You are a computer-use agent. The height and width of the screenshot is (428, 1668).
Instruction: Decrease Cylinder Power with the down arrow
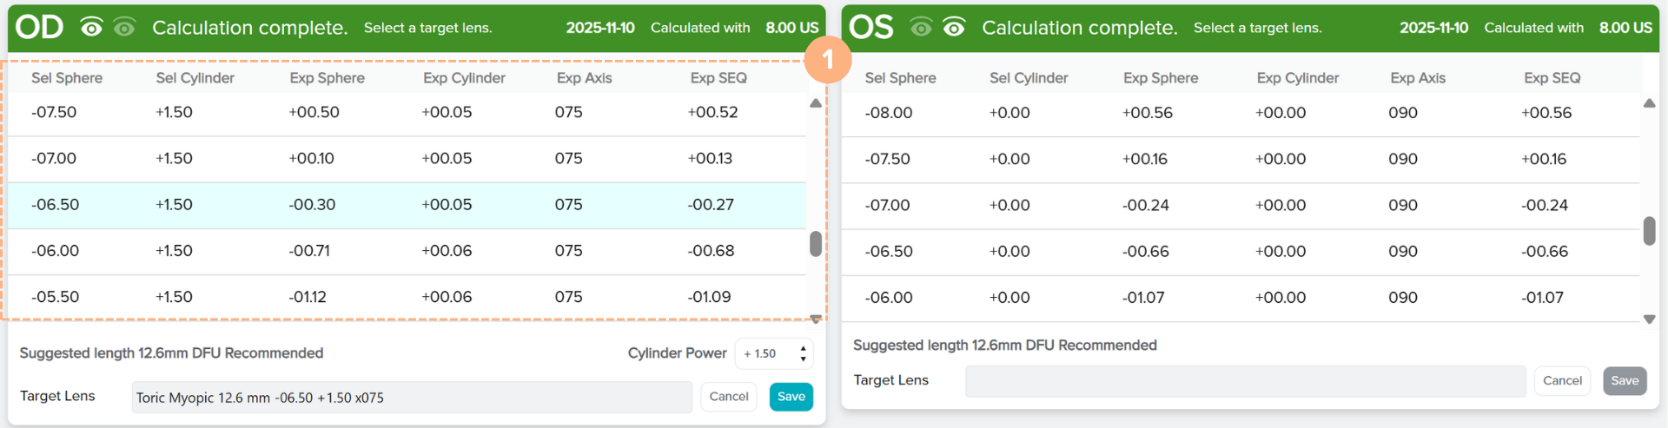click(803, 359)
